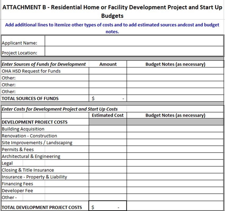Click Estimated Cost cell for Legal
Screen dimensions: 225x211
tap(108, 163)
